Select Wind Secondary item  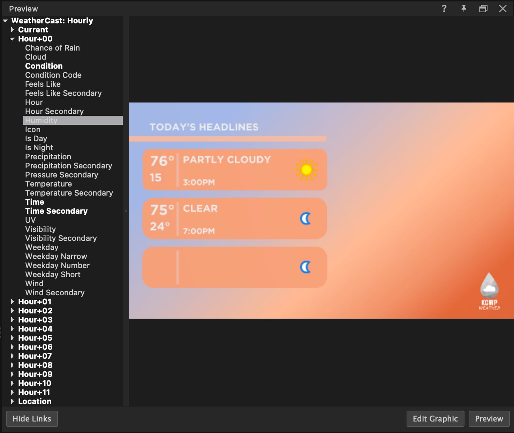click(x=55, y=293)
